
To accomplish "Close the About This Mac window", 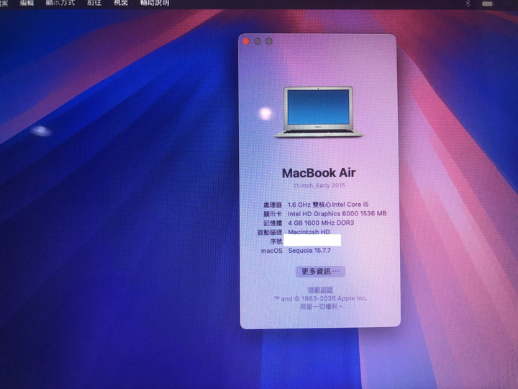I will pos(246,41).
